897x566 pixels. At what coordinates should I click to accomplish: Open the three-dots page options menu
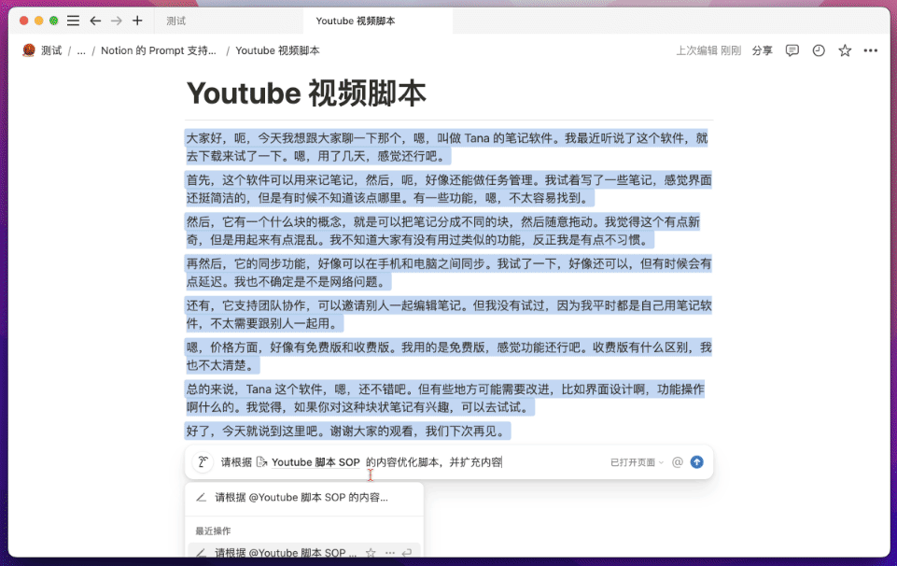870,50
